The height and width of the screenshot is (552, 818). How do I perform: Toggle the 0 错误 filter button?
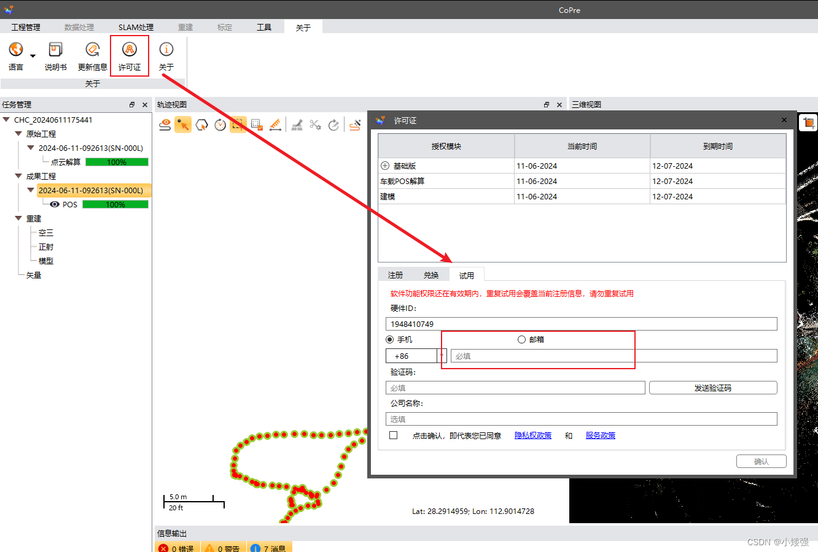pyautogui.click(x=177, y=548)
